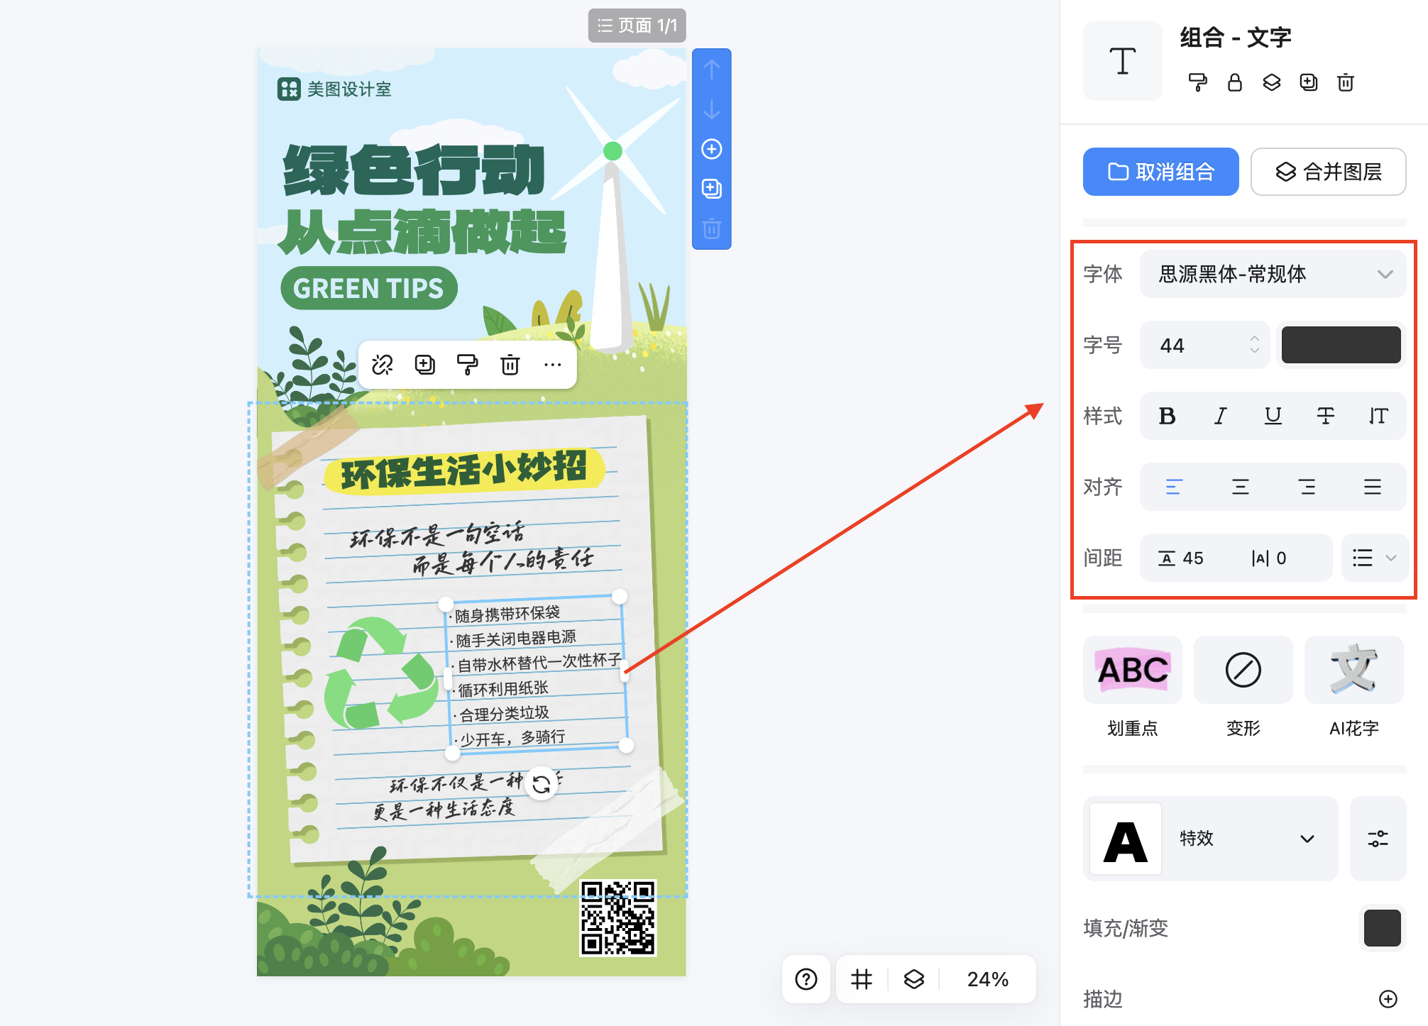
Task: Open the help question mark icon
Action: (x=806, y=979)
